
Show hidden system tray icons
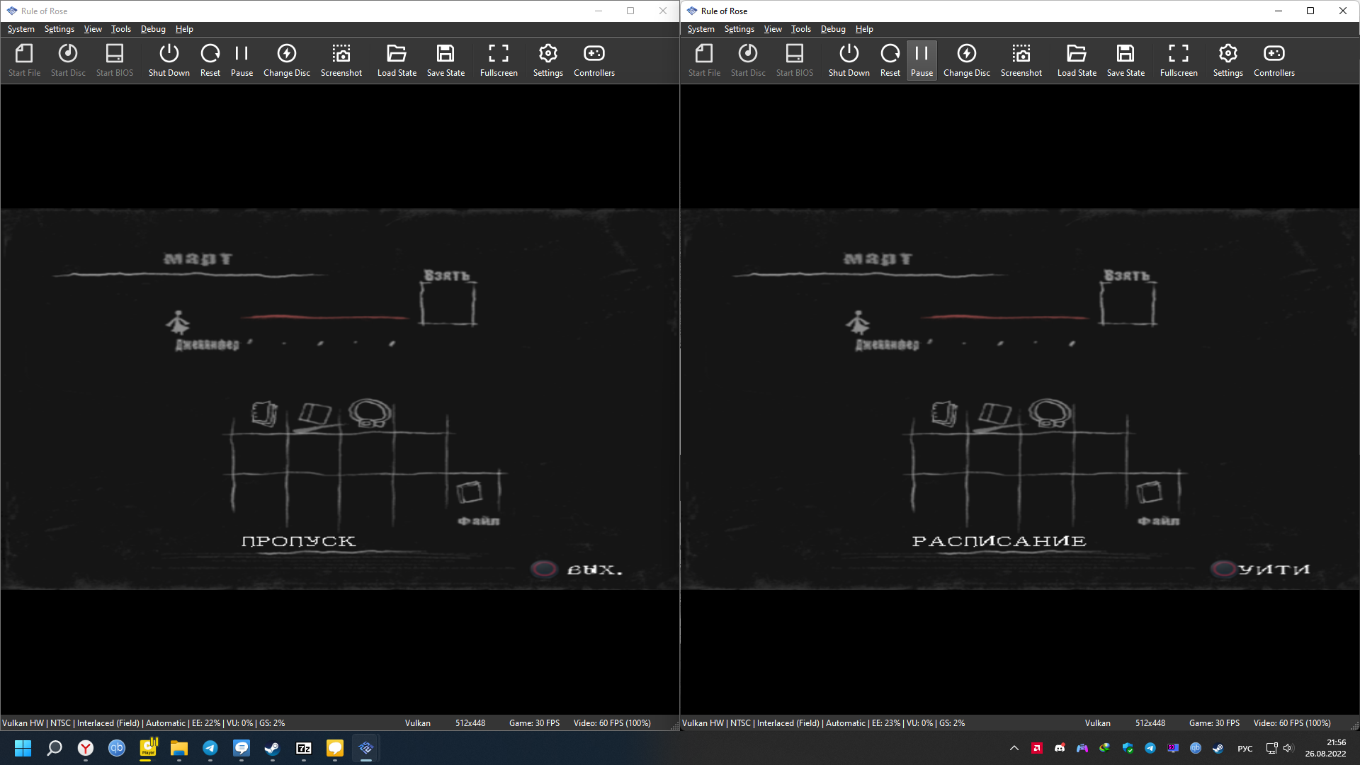click(x=1014, y=748)
